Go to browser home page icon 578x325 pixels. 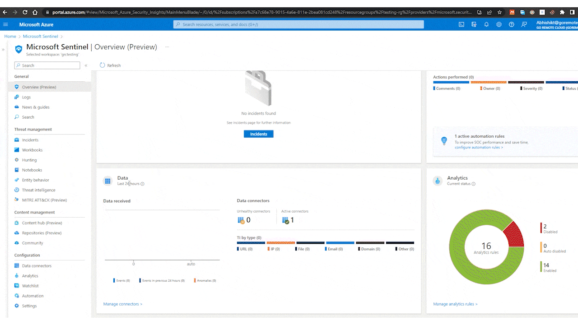(35, 12)
